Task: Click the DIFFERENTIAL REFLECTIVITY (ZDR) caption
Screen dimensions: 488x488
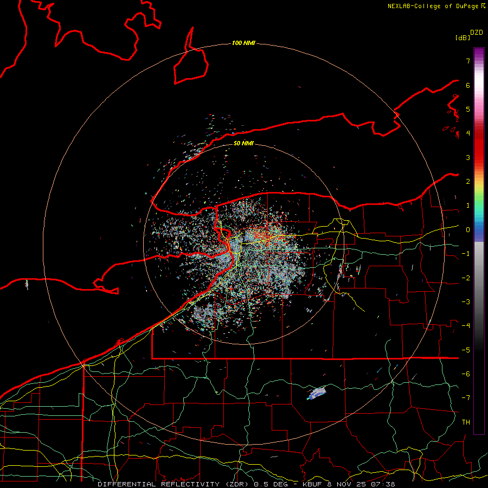Action: (173, 484)
